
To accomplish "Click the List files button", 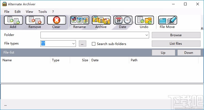I will click(176, 44).
